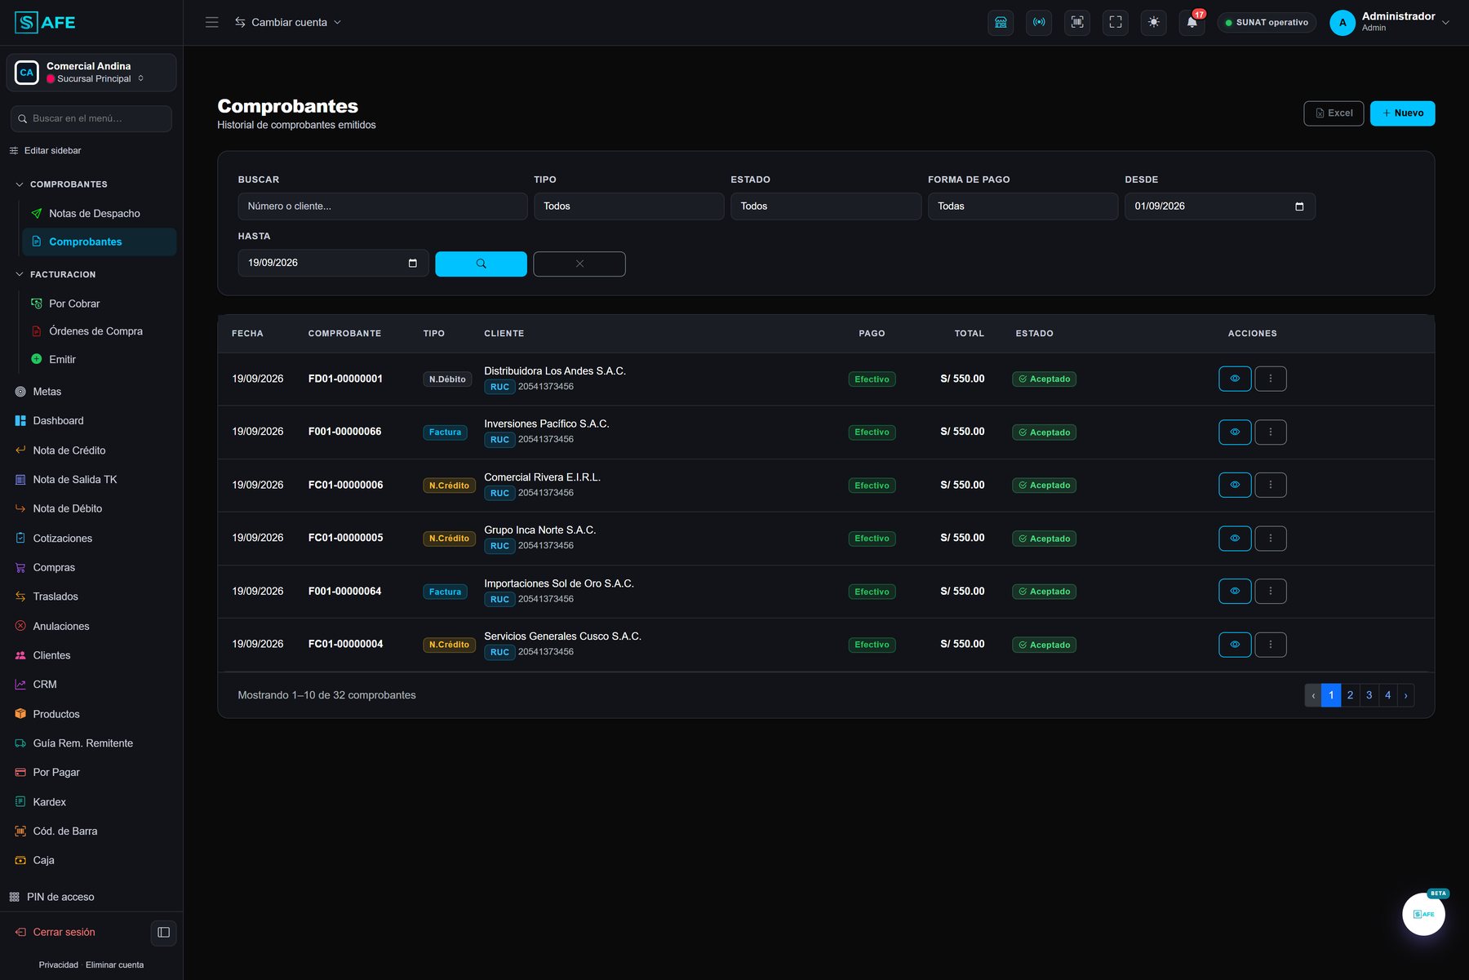Toggle light theme with sun icon
The image size is (1469, 980).
coord(1153,22)
